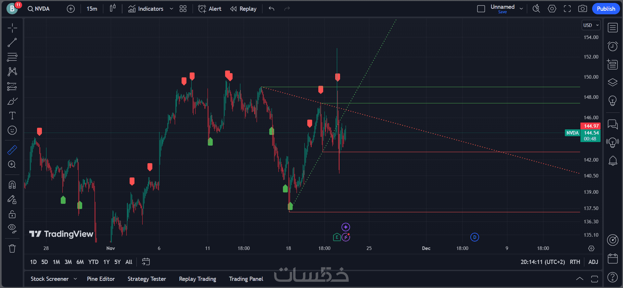Enter fullscreen mode
Screen dimensions: 623x288
[567, 9]
